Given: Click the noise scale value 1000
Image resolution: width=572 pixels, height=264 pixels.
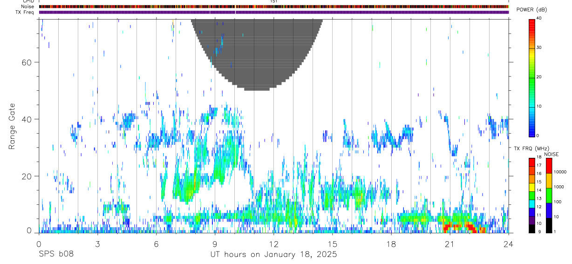Looking at the screenshot, I should [x=559, y=187].
